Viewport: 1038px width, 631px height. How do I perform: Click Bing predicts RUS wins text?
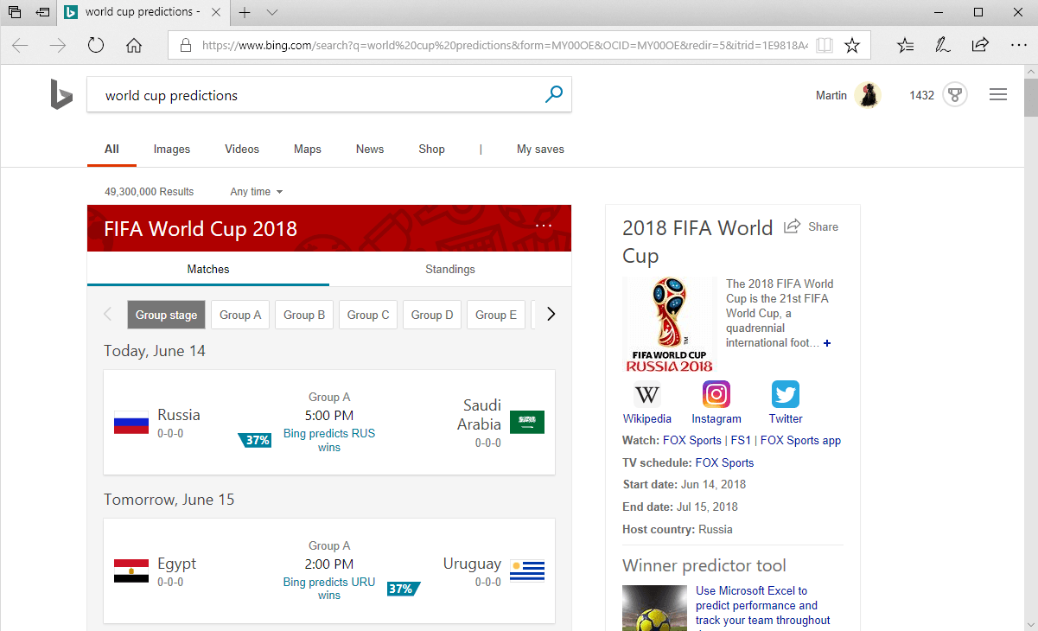click(x=329, y=440)
